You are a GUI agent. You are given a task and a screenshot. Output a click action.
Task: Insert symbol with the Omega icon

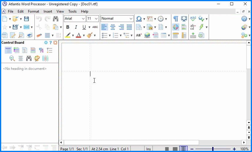pos(139,19)
